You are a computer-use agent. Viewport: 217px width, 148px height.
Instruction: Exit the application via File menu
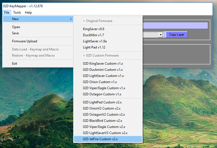tap(15, 64)
